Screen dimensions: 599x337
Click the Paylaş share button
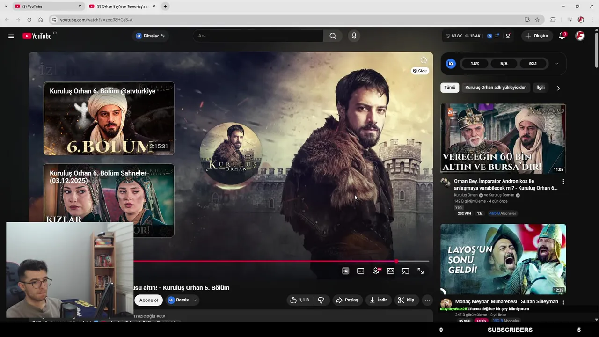[347, 300]
